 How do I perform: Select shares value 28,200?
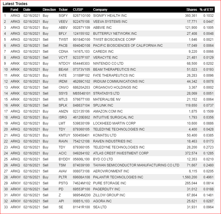(192, 147)
